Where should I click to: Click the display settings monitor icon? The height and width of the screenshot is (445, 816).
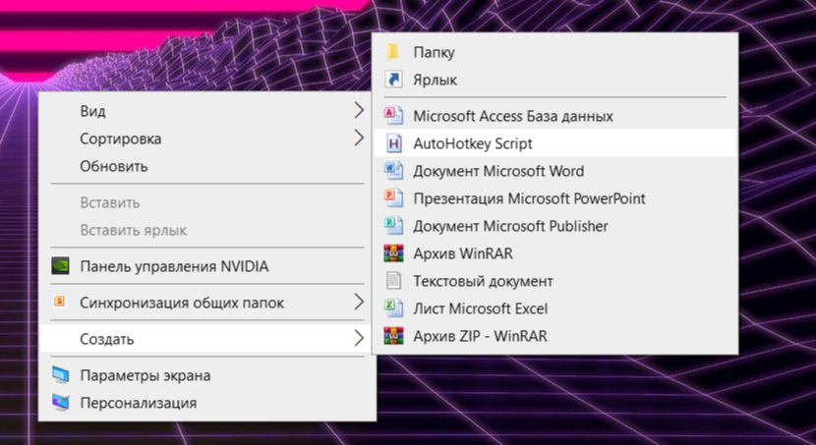tap(60, 375)
